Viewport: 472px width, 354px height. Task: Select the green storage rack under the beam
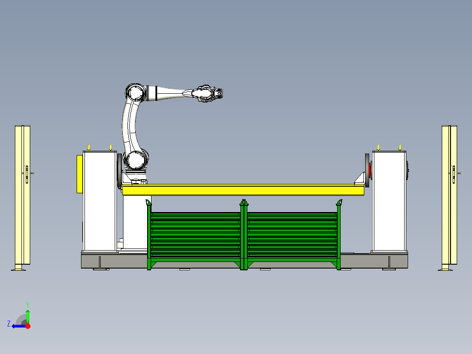244,235
